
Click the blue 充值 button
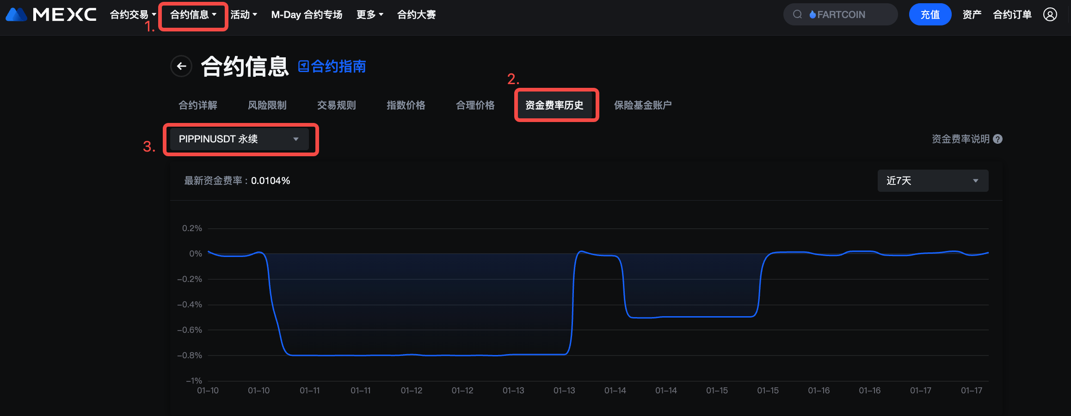tap(929, 15)
